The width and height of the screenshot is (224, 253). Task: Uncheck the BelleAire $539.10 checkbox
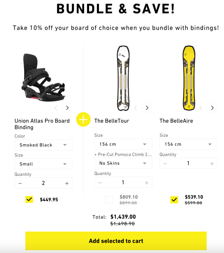[174, 199]
